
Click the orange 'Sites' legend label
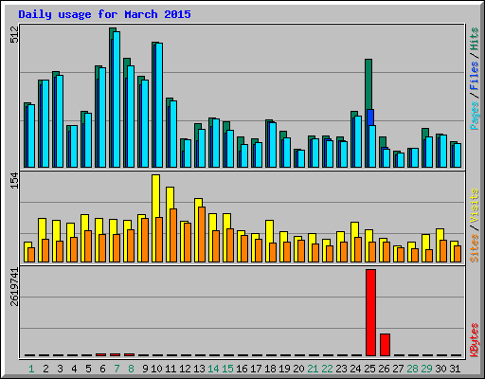pos(474,248)
